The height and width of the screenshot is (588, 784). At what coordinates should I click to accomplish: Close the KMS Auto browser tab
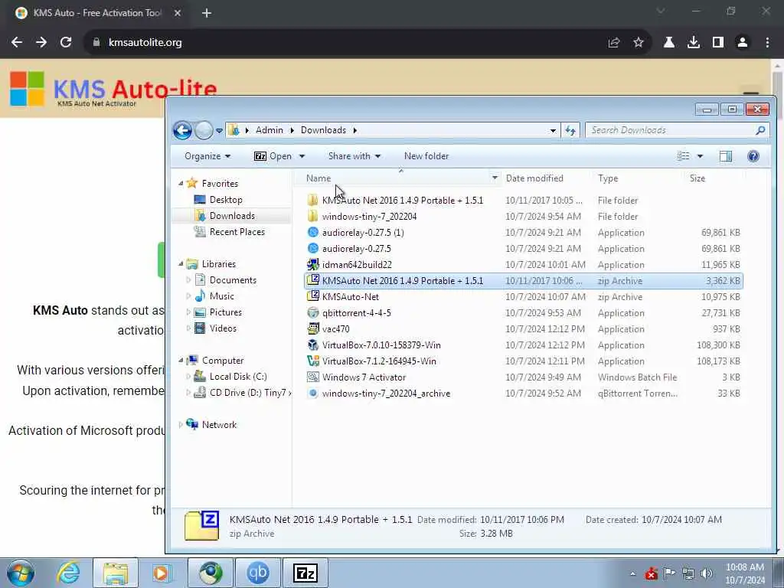[178, 13]
